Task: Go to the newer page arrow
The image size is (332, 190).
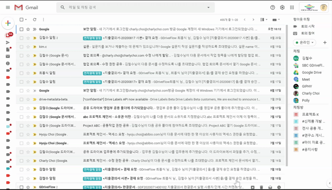Action: pos(245,20)
